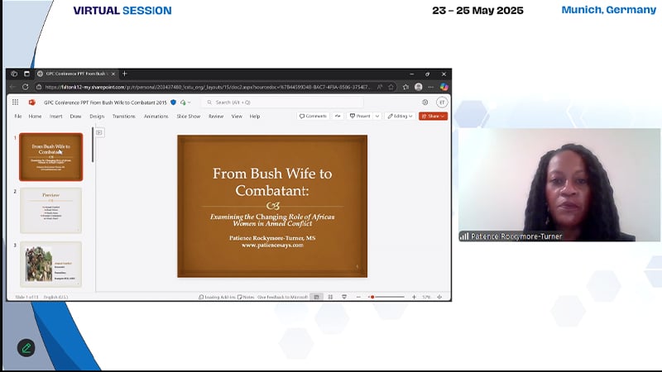The height and width of the screenshot is (372, 662).
Task: Toggle the Notes pane
Action: click(248, 297)
